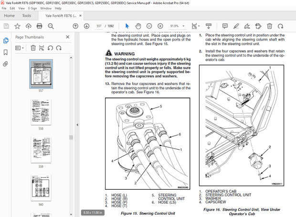Image resolution: width=296 pixels, height=217 pixels.
Task: Open the find text magnifier
Action: coord(51,26)
